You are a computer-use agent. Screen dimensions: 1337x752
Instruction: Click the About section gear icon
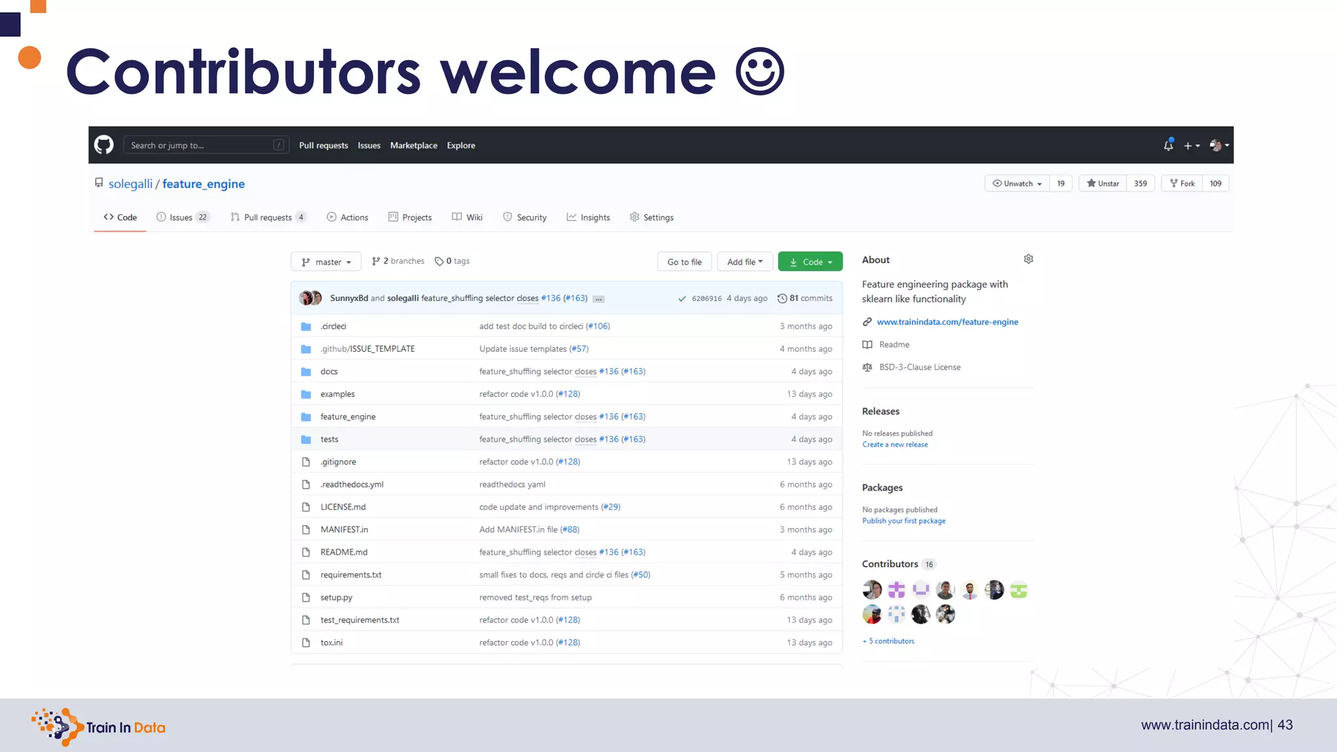pyautogui.click(x=1028, y=259)
